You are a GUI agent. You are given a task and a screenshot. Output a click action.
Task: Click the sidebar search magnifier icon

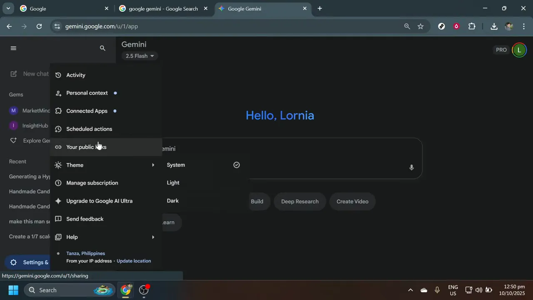102,48
